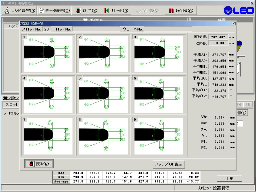The image size is (256, 192).
Task: Select edge profile thumbnail 5
Action: (103, 95)
